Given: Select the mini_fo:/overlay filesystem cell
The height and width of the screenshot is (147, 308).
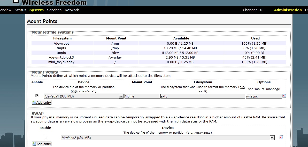Looking at the screenshot, I should (63, 62).
